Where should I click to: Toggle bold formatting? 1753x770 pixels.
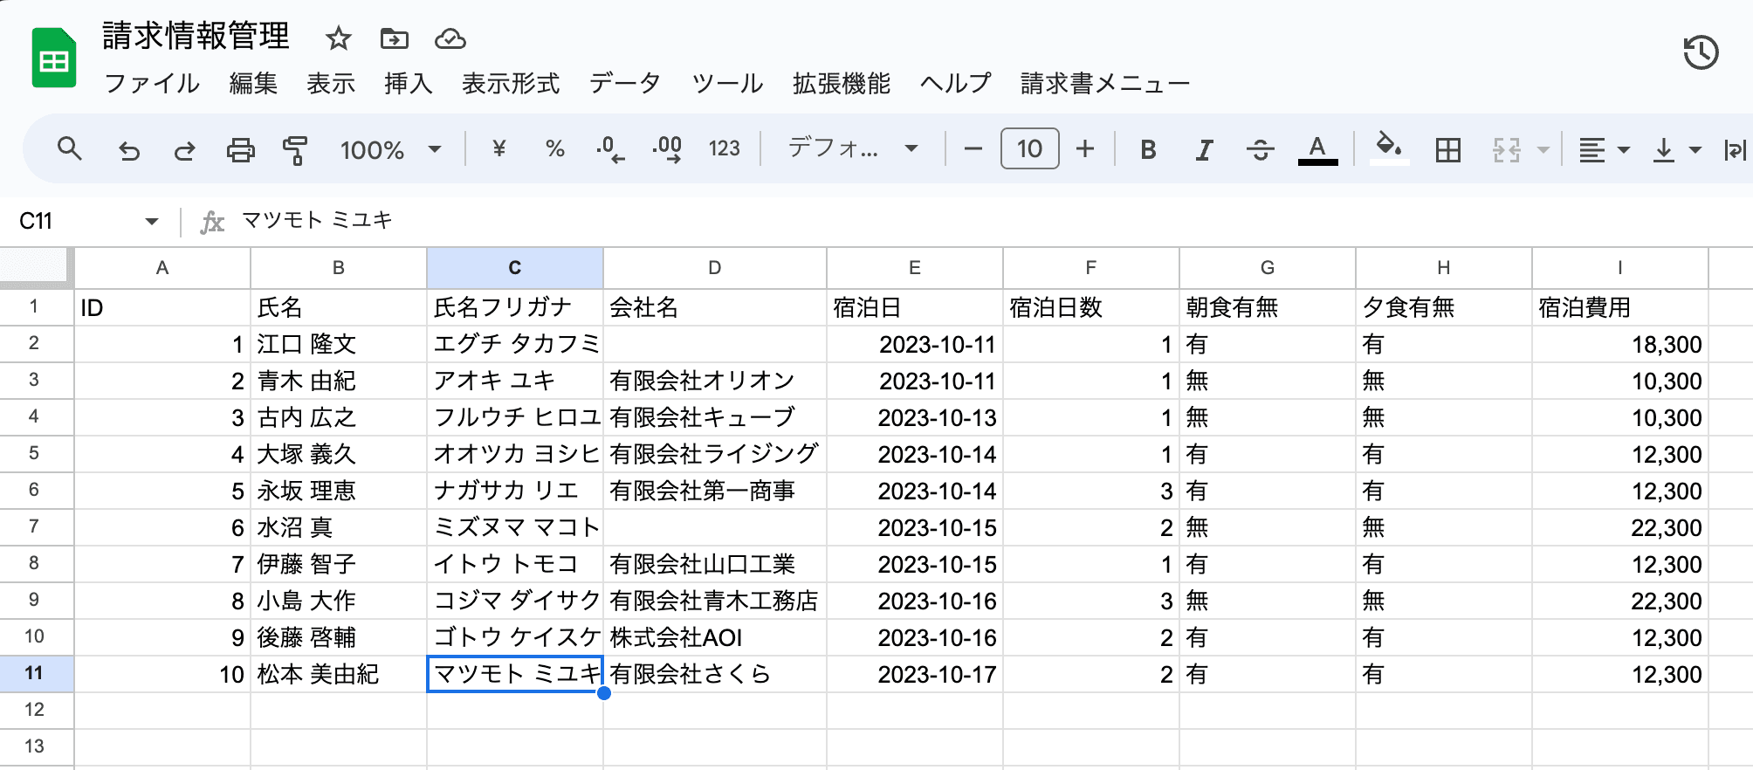coord(1148,150)
